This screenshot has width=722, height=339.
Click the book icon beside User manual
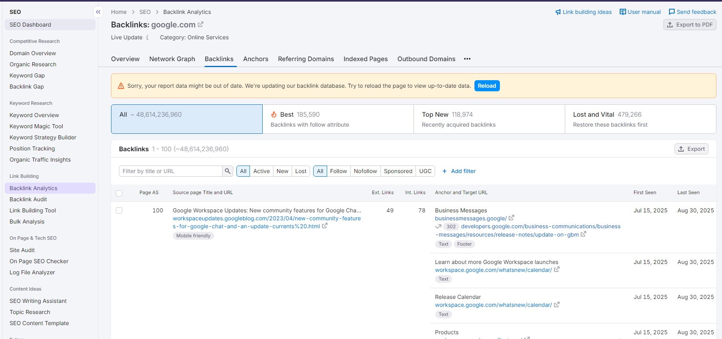click(623, 12)
